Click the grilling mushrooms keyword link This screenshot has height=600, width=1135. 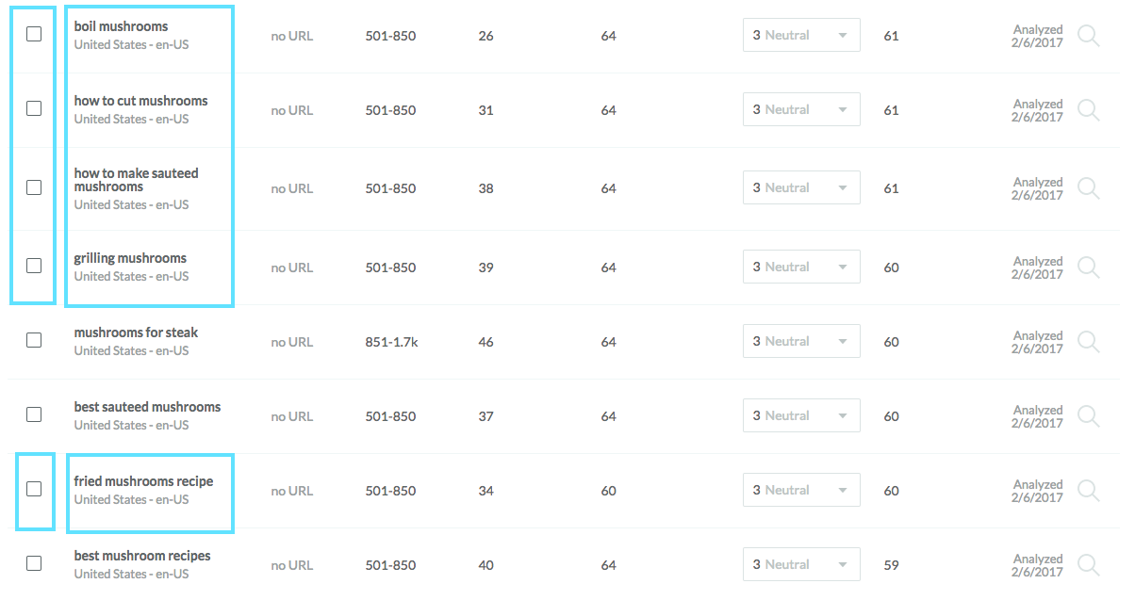coord(130,258)
